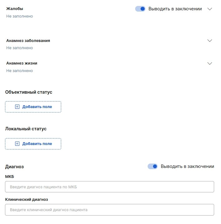Add field to Локальный статус
221x224 pixels.
pyautogui.click(x=33, y=144)
